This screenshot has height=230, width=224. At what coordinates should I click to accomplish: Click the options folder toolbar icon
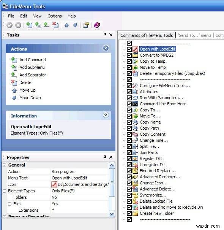click(x=86, y=25)
